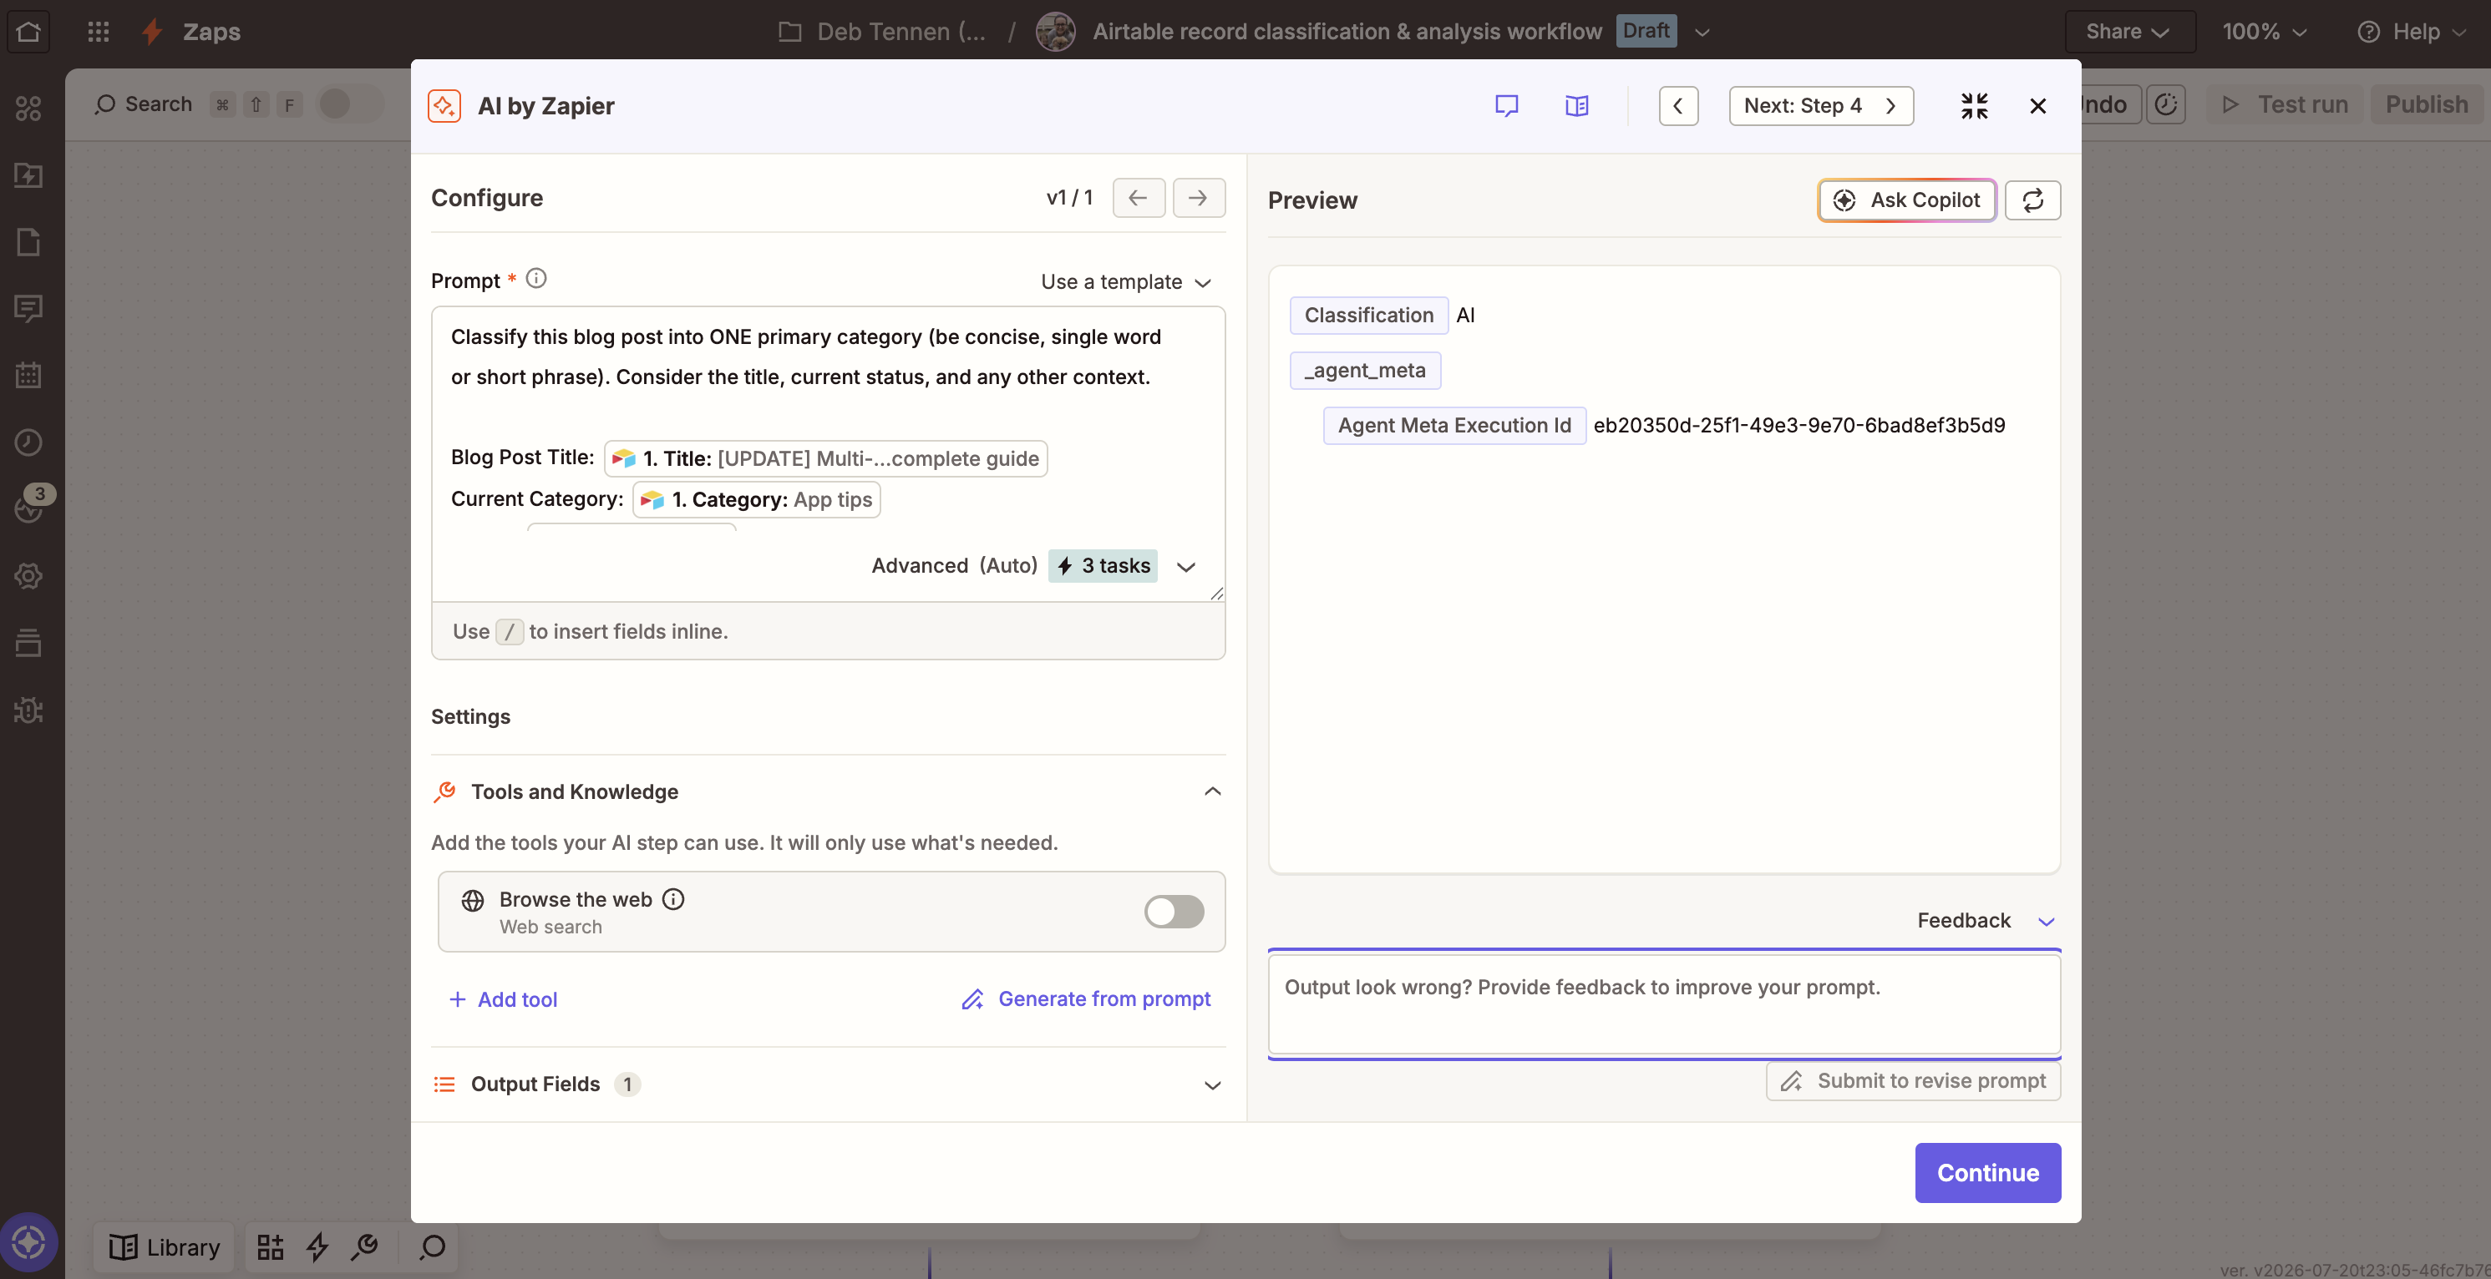Click the 3 tasks badge
Viewport: 2491px width, 1279px height.
[x=1103, y=565]
